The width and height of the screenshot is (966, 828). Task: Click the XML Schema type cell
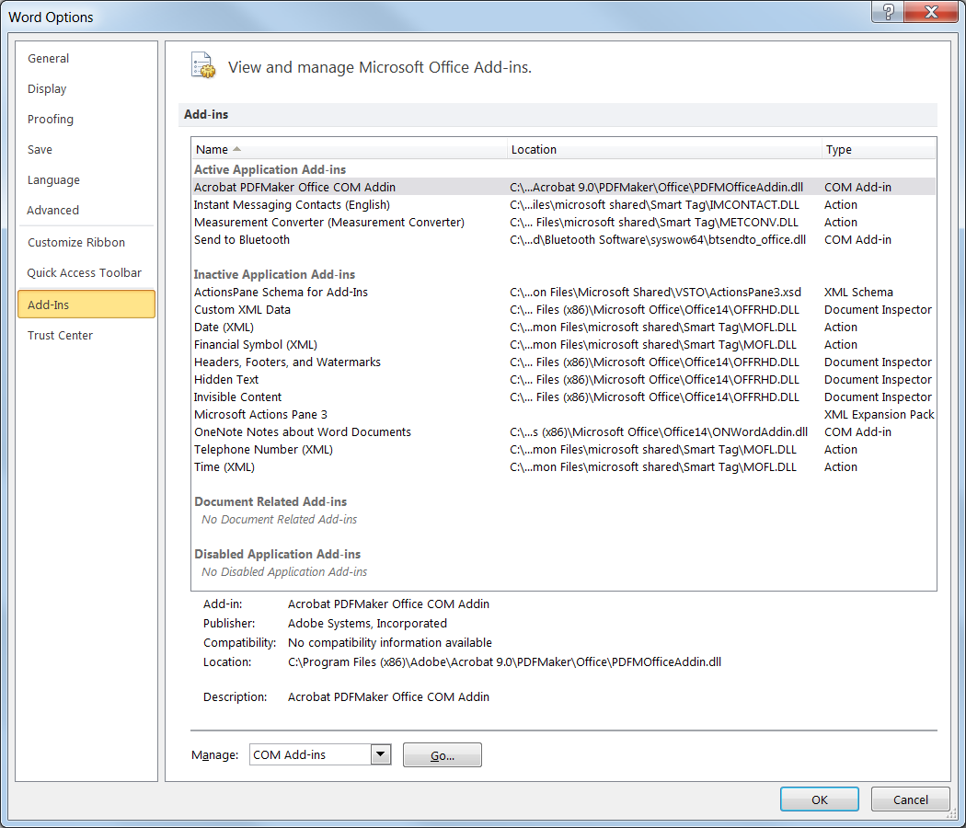coord(858,292)
